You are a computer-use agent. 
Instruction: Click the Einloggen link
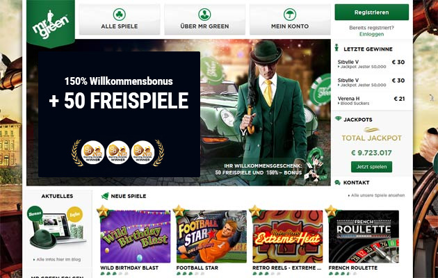tap(371, 34)
